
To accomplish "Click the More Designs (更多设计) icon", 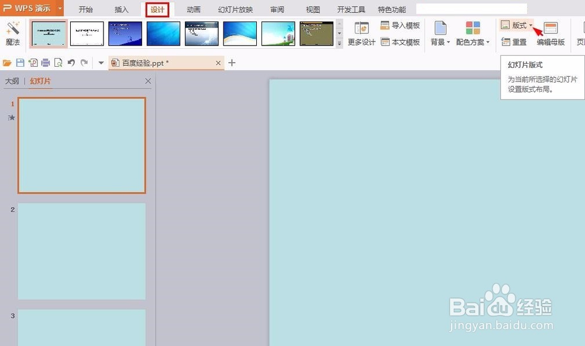I will (x=362, y=28).
